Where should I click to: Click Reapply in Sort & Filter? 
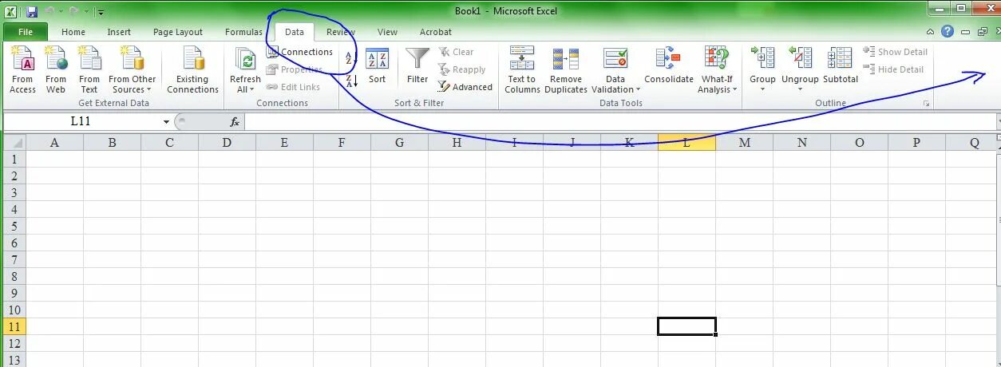point(461,69)
